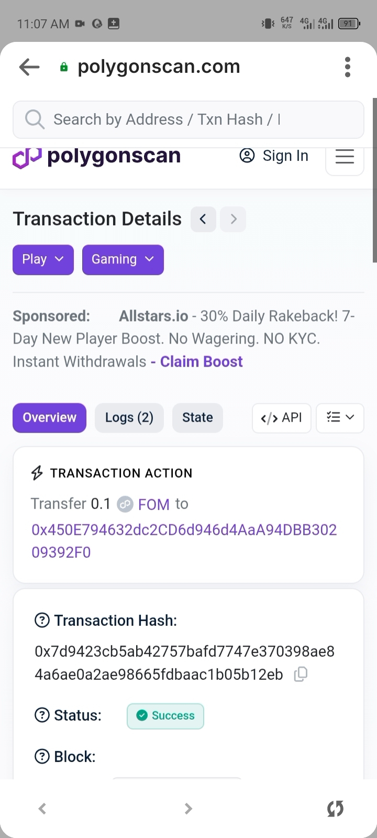Go to previous transaction arrow

click(x=203, y=219)
